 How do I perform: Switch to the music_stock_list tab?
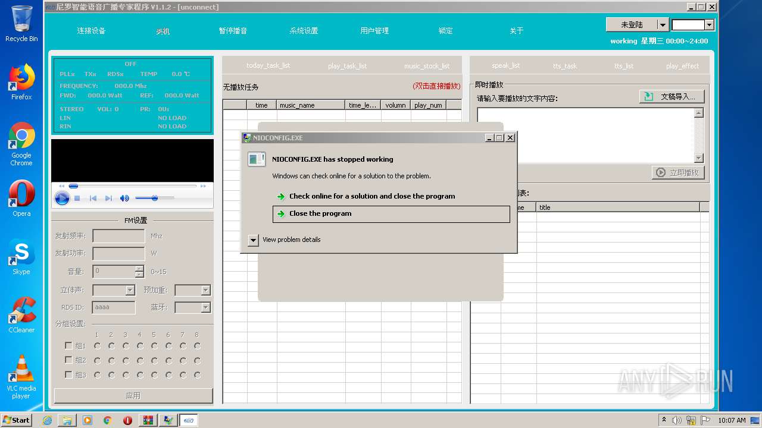point(427,65)
